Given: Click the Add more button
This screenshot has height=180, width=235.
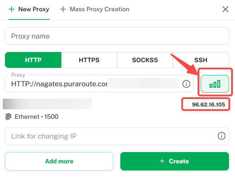Looking at the screenshot, I should [x=59, y=161].
